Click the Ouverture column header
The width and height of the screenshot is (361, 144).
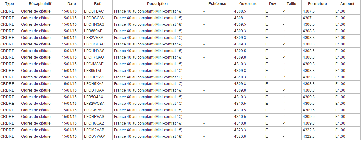tap(248, 4)
